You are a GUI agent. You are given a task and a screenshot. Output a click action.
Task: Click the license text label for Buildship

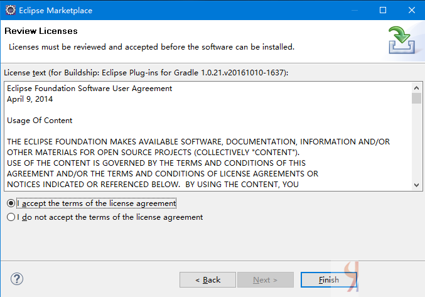coord(146,73)
